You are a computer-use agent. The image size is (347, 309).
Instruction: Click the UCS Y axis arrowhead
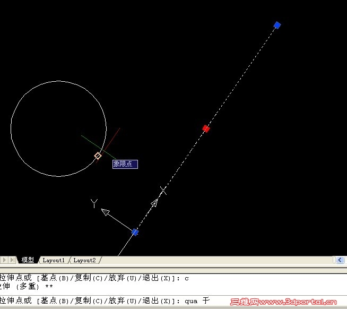pos(106,212)
